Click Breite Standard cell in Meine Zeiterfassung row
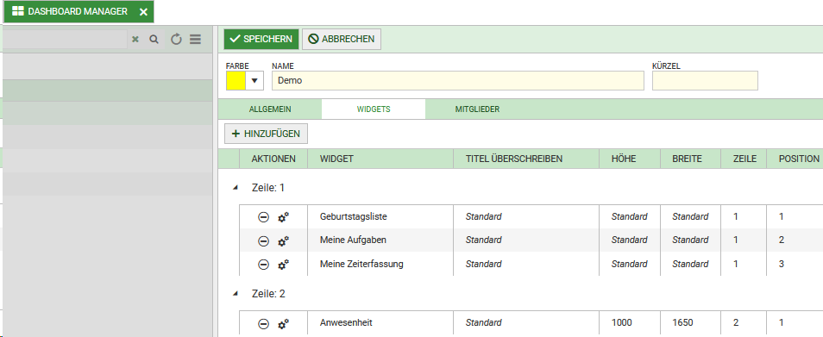This screenshot has width=823, height=337. 690,264
